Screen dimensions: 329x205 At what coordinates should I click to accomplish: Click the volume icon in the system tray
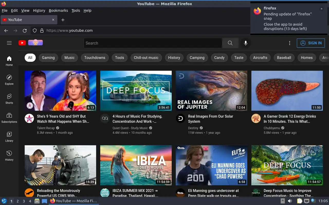point(290,201)
